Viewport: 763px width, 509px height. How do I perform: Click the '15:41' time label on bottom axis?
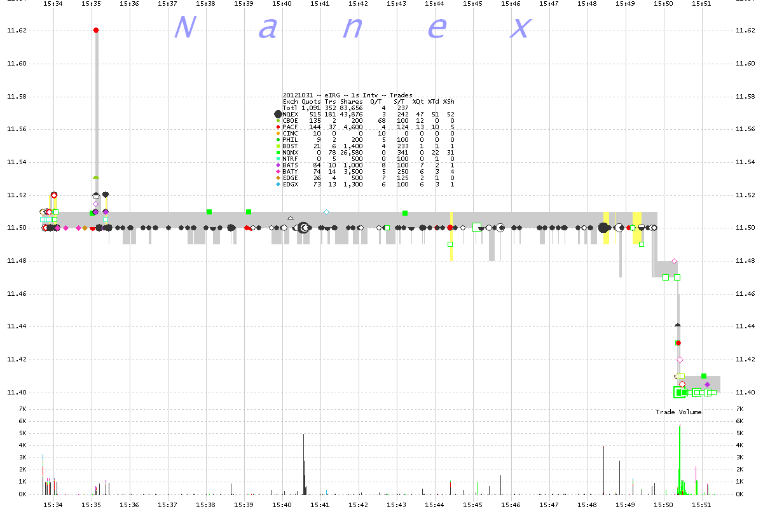pyautogui.click(x=320, y=505)
